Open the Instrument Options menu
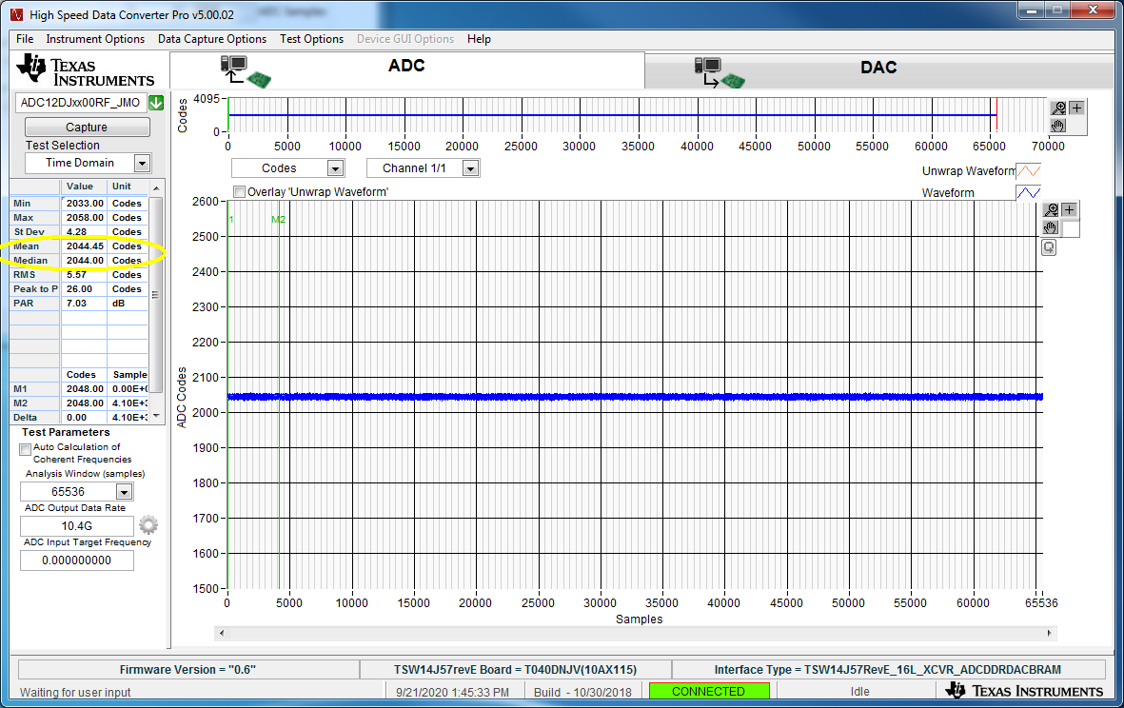The width and height of the screenshot is (1124, 708). 95,39
